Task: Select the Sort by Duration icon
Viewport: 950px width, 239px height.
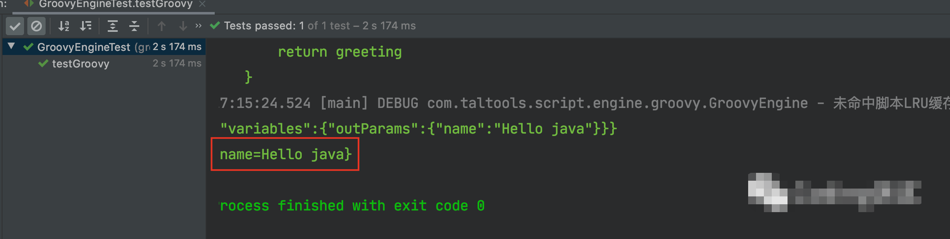Action: pos(86,26)
